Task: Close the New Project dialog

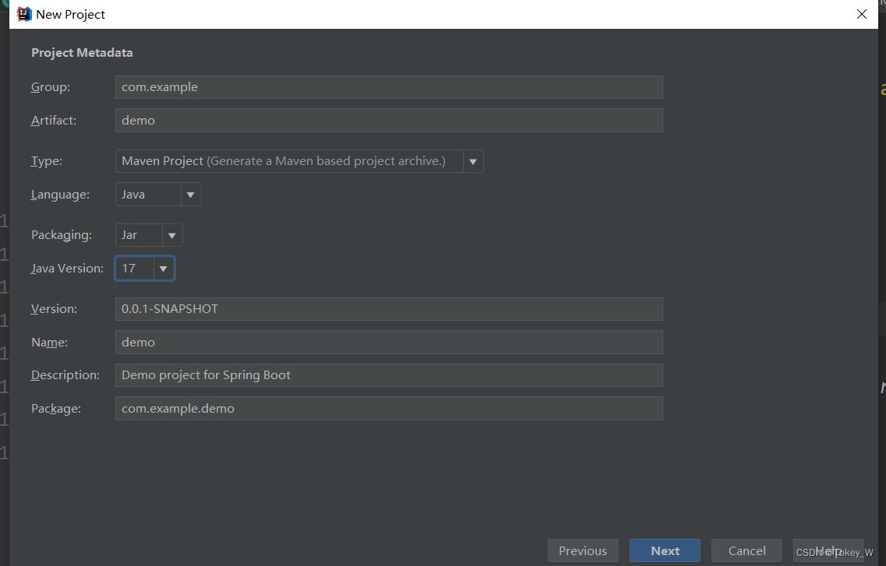Action: pyautogui.click(x=861, y=14)
